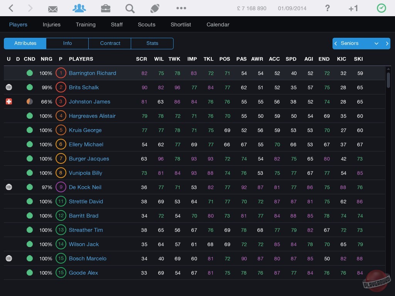Click the rugby ball icon
Screen dimensions: 395x296
coord(155,8)
